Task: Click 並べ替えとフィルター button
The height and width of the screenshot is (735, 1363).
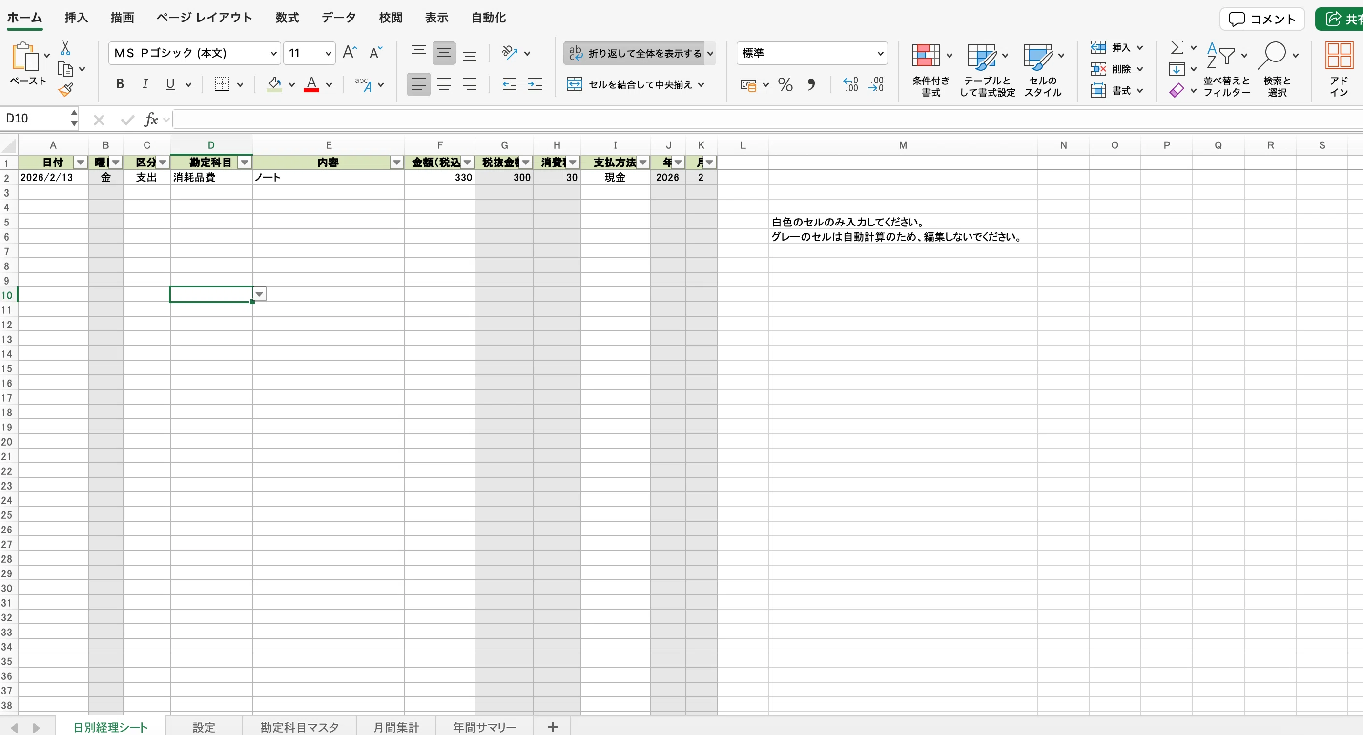Action: pyautogui.click(x=1226, y=70)
